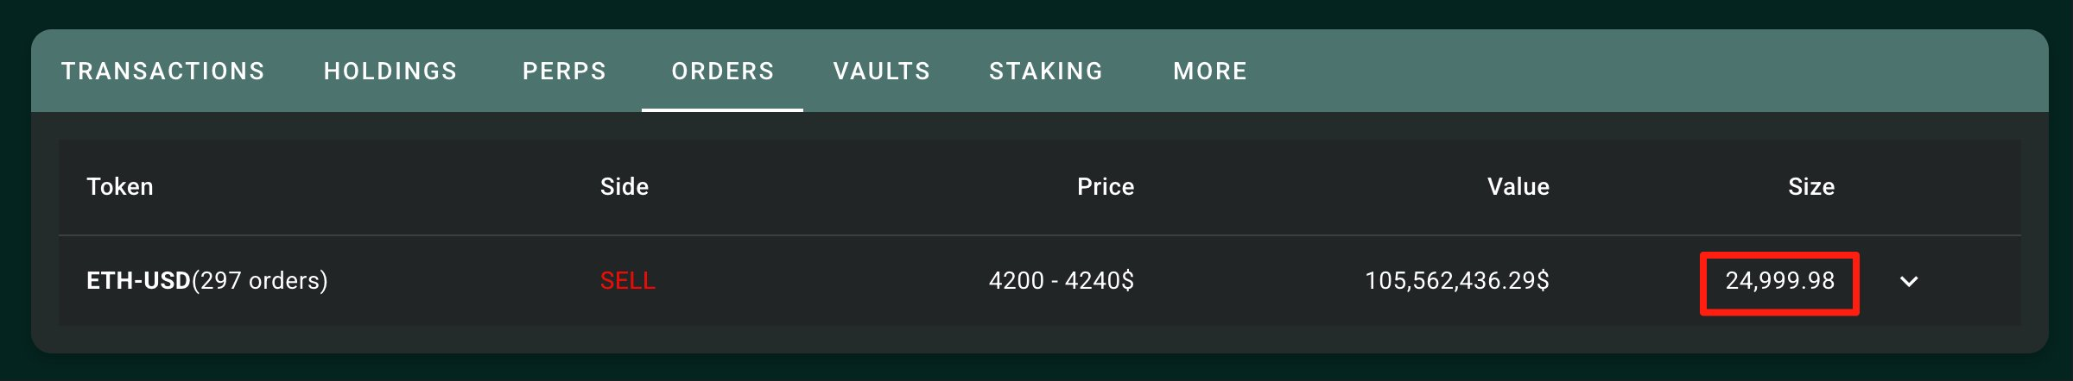Click the 4240$ upper price value
The width and height of the screenshot is (2073, 381).
coord(1100,281)
